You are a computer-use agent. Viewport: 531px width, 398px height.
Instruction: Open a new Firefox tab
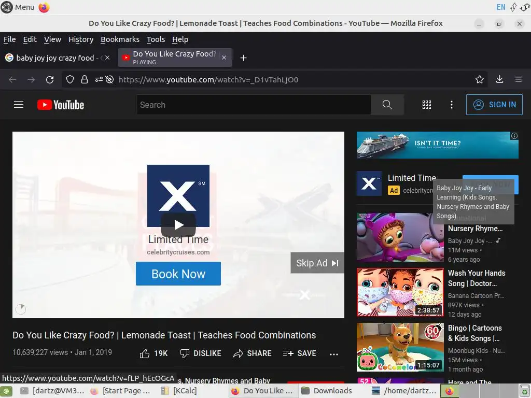pyautogui.click(x=244, y=58)
